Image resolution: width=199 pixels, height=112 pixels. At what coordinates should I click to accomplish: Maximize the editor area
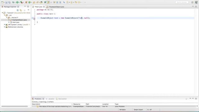coord(196,7)
